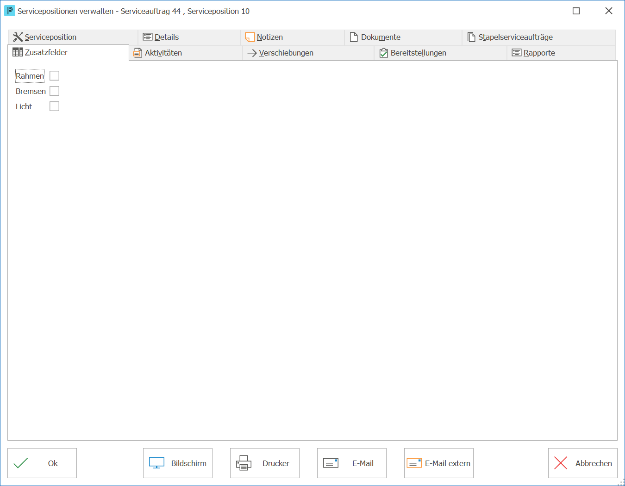Image resolution: width=625 pixels, height=486 pixels.
Task: Click the Rahmen label text
Action: coord(30,76)
